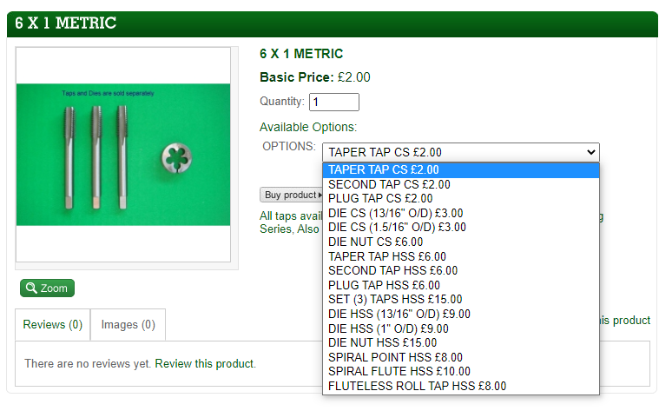Viewport: 659px width, 411px height.
Task: Select PLUG TAP CS £2.00 option
Action: tap(382, 198)
